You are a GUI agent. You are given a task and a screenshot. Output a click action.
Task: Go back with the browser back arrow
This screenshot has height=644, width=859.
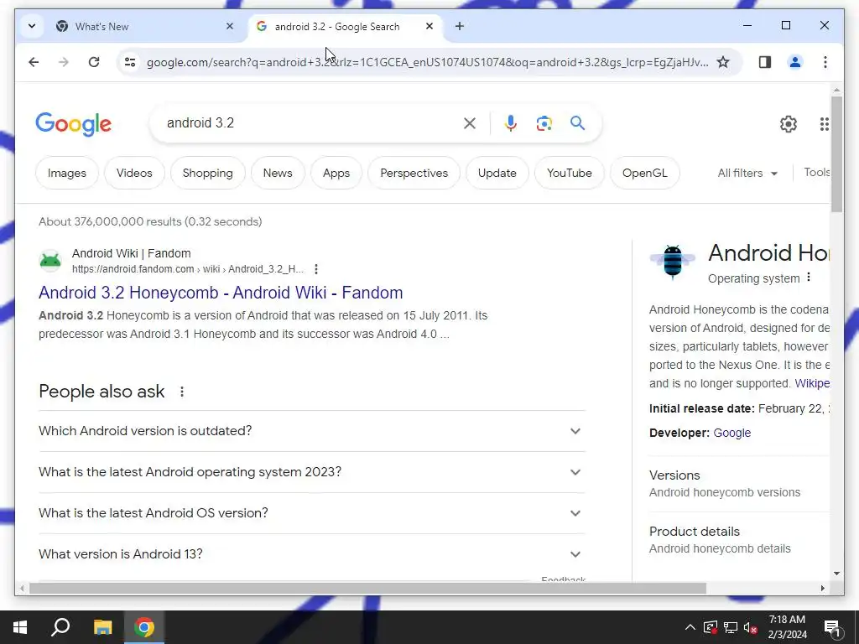34,62
